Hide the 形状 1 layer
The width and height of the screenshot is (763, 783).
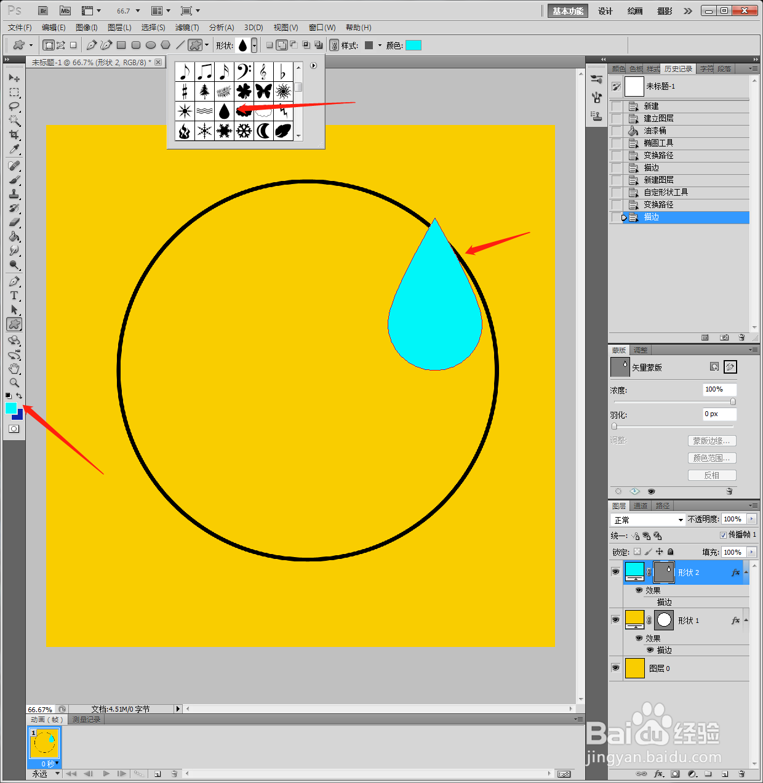tap(615, 620)
